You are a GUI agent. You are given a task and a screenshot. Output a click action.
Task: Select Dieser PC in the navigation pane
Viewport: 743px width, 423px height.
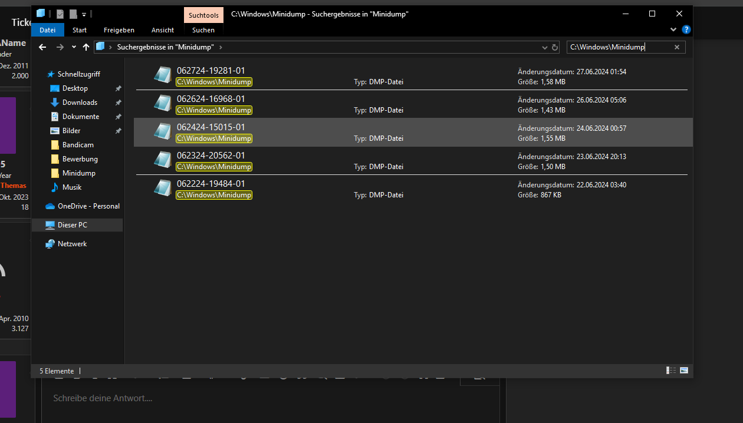[78, 225]
